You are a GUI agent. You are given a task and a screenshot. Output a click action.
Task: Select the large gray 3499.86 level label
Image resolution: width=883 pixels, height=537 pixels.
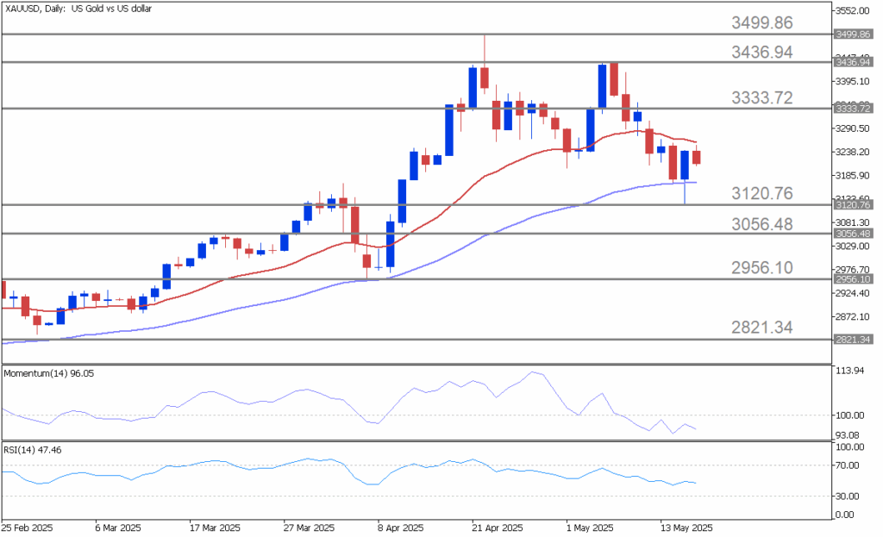pos(762,22)
